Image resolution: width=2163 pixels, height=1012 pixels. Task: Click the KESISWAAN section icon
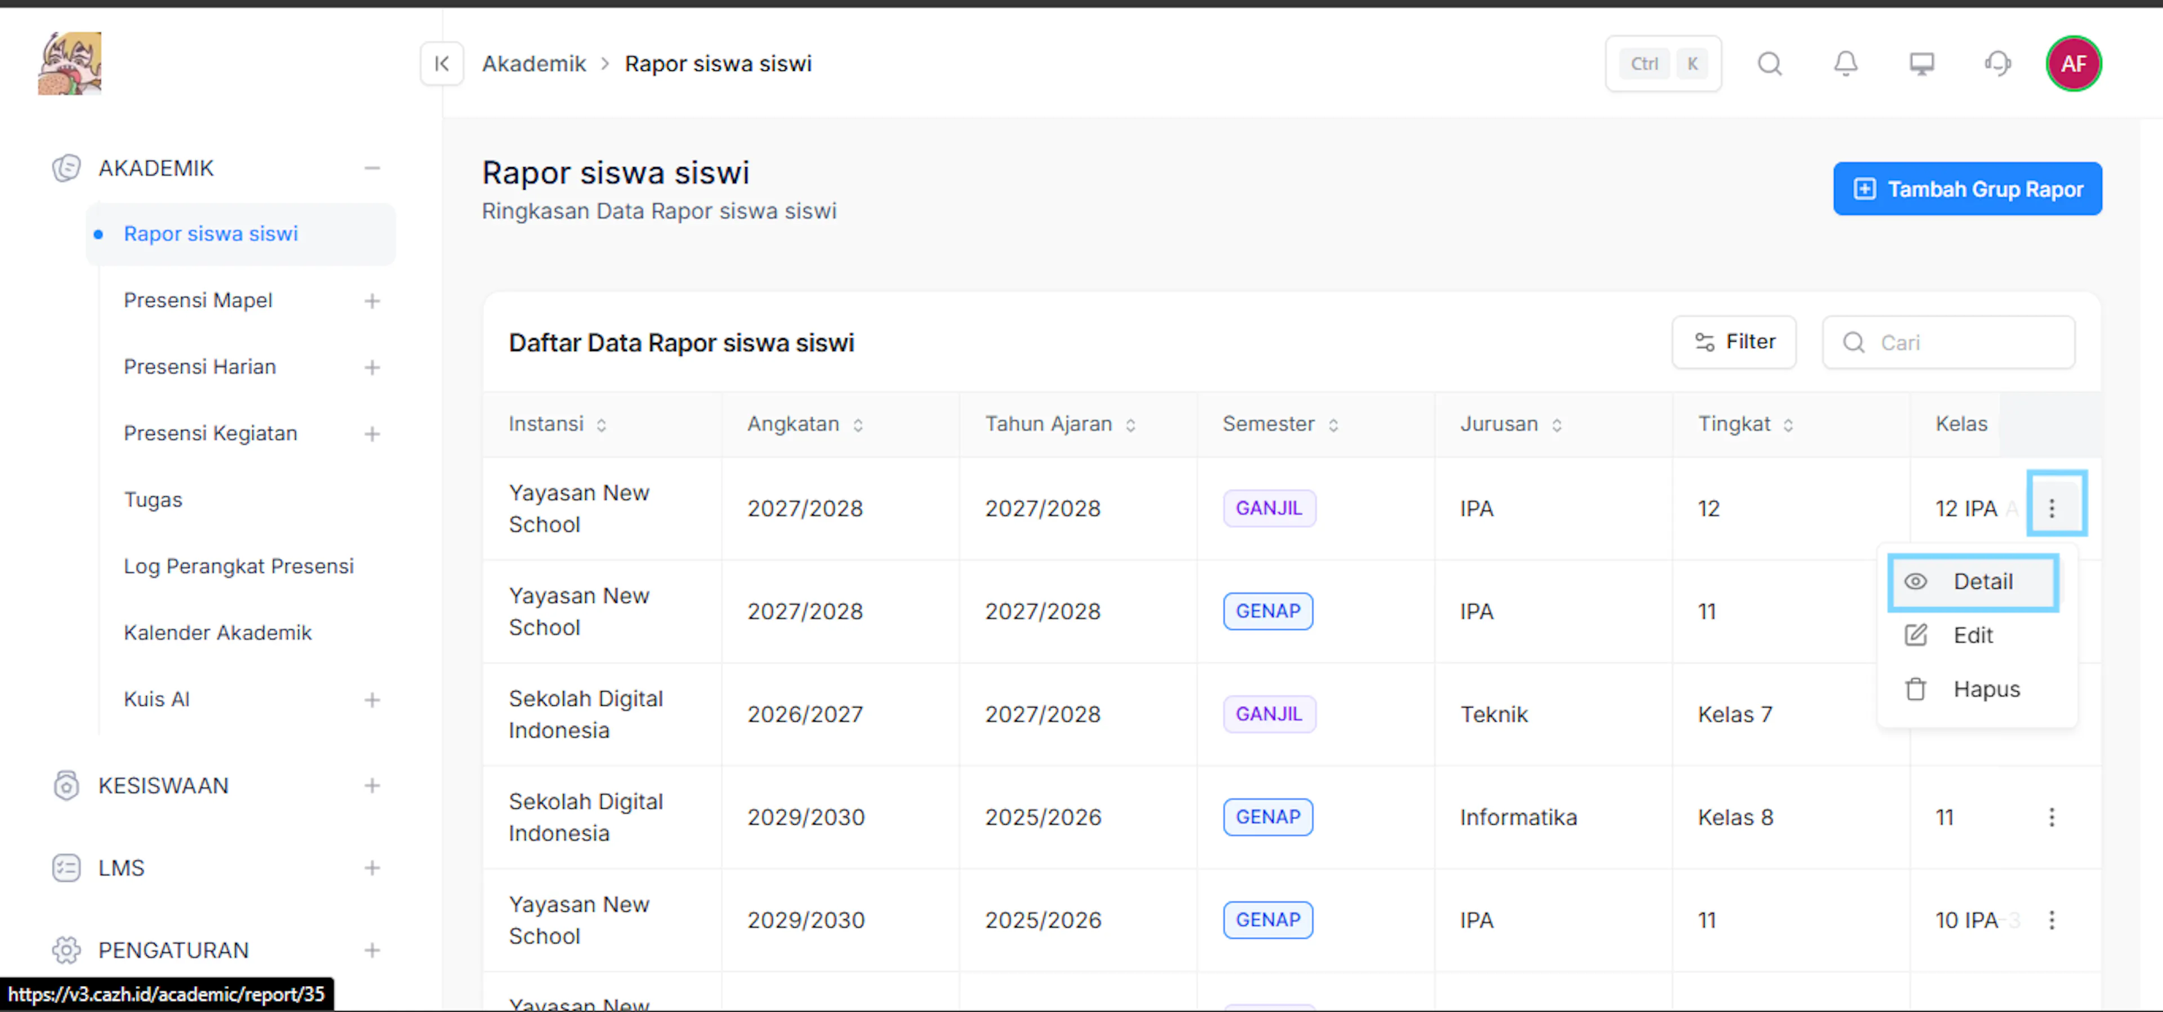66,785
